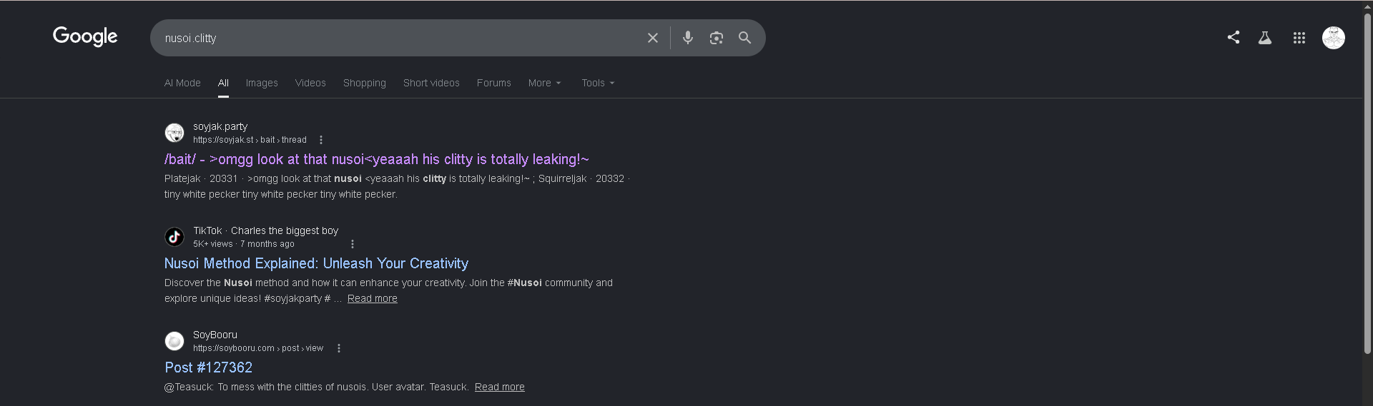Image resolution: width=1373 pixels, height=406 pixels.
Task: Click the Google logo
Action: tap(85, 36)
